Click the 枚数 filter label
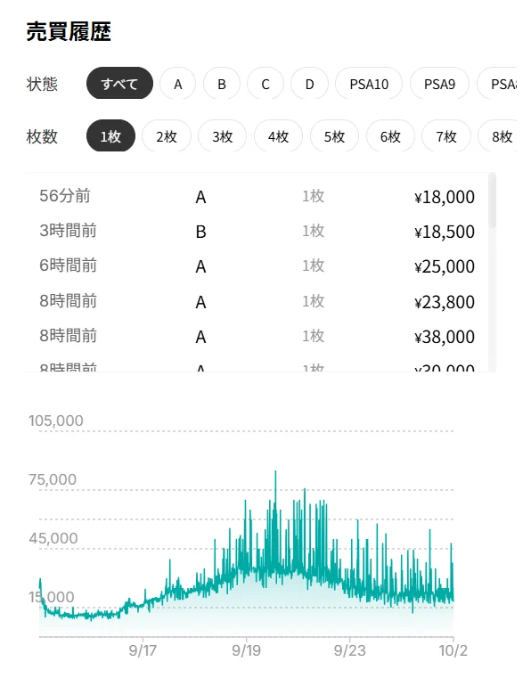The width and height of the screenshot is (531, 678). tap(42, 136)
